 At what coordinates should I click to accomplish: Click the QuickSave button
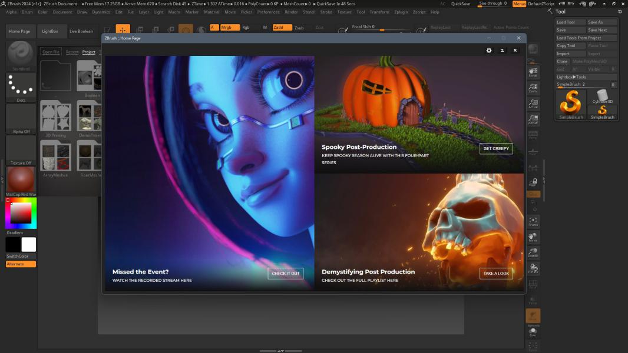coord(461,4)
